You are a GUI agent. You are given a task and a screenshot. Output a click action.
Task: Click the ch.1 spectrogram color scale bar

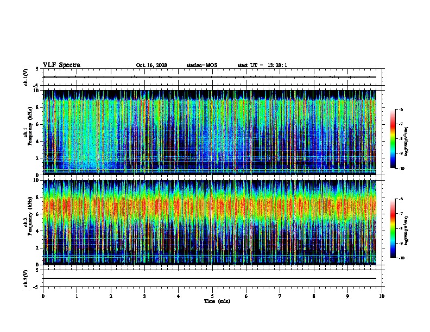393,139
